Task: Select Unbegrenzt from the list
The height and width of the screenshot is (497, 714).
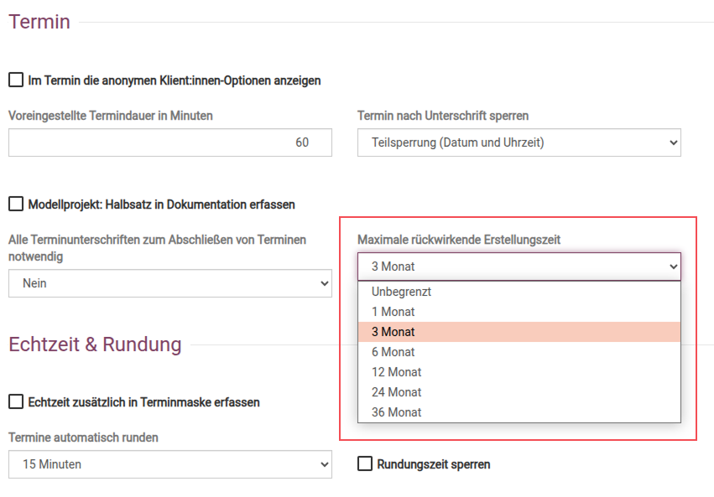Action: 401,292
